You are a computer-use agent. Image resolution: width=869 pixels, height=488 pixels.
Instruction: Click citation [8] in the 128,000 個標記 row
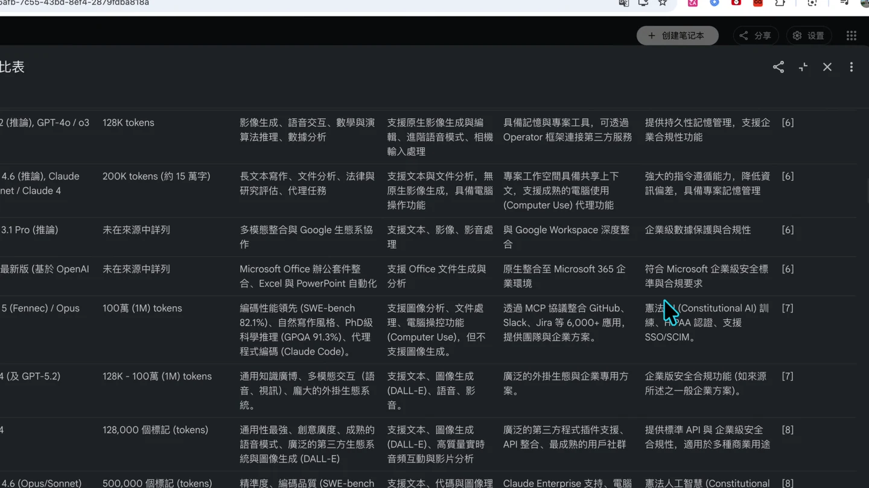point(788,430)
